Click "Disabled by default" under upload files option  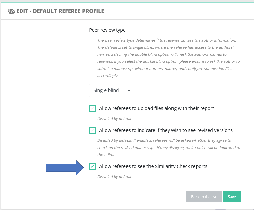(115, 119)
